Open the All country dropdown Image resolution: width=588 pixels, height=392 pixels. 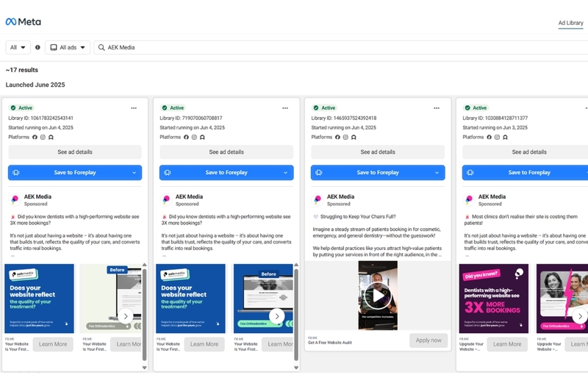click(18, 47)
